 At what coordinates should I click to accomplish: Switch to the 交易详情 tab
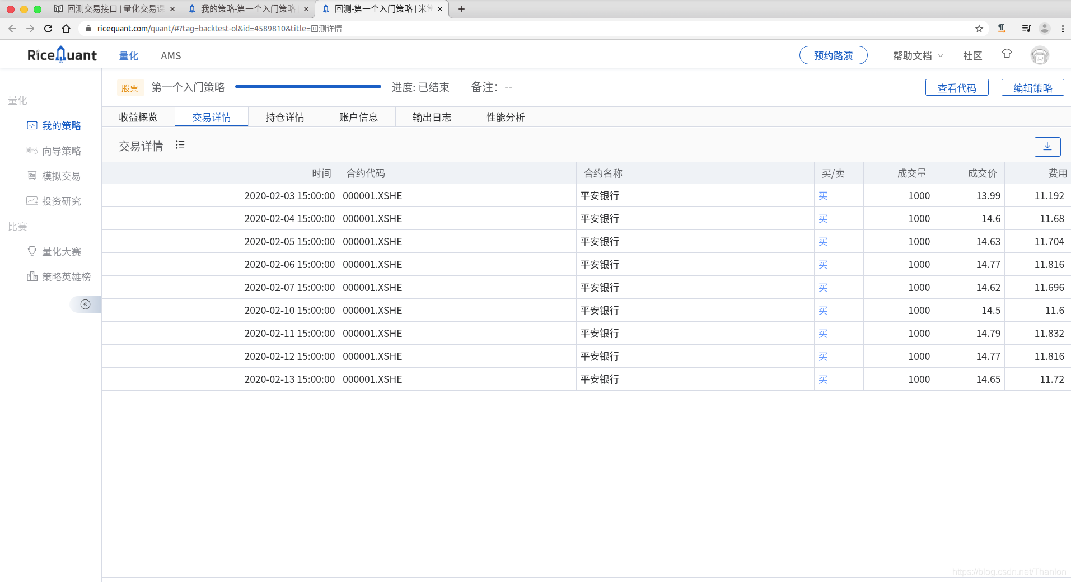coord(212,117)
